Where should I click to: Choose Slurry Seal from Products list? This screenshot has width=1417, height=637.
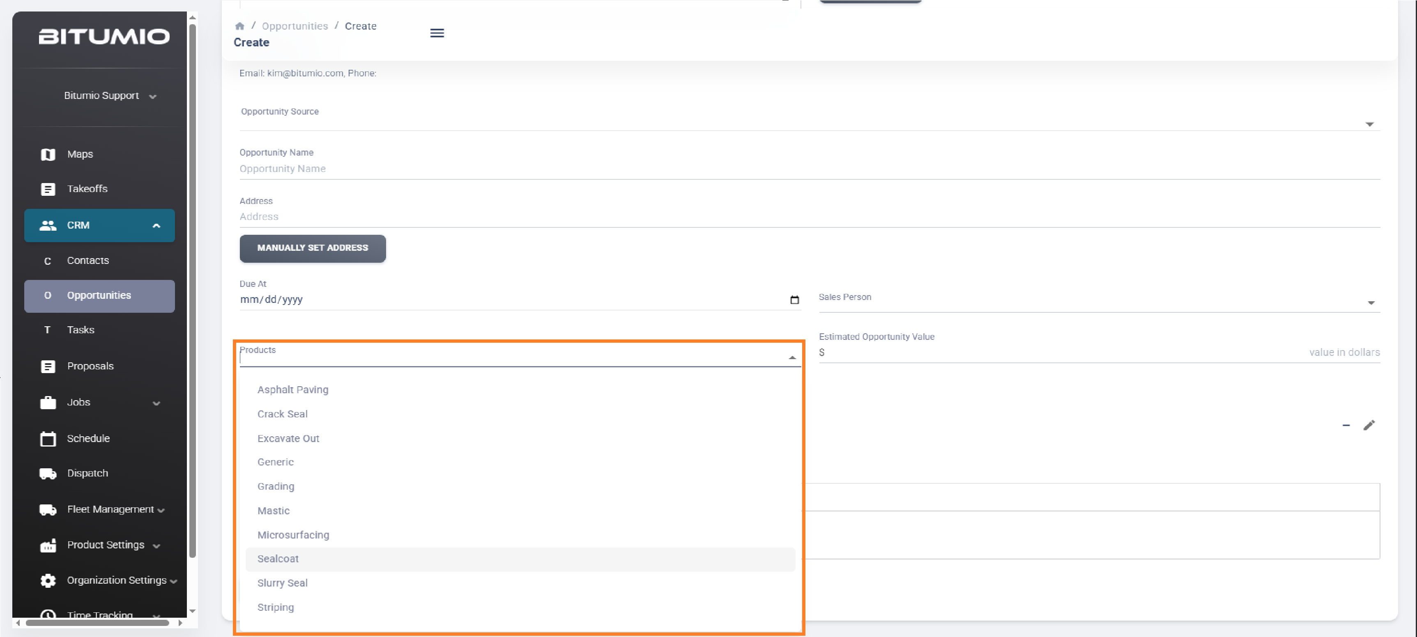click(x=520, y=583)
